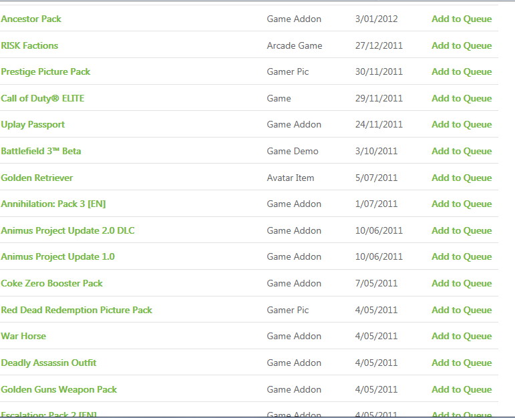
Task: Open the Golden Retriever item link
Action: pyautogui.click(x=37, y=178)
